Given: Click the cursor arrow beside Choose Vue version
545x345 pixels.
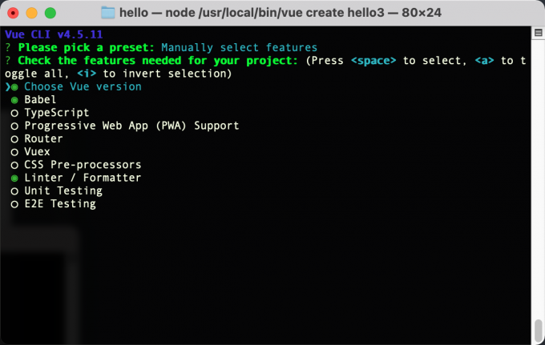Looking at the screenshot, I should pyautogui.click(x=8, y=86).
